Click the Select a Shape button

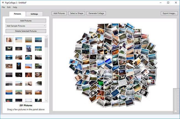77,13
